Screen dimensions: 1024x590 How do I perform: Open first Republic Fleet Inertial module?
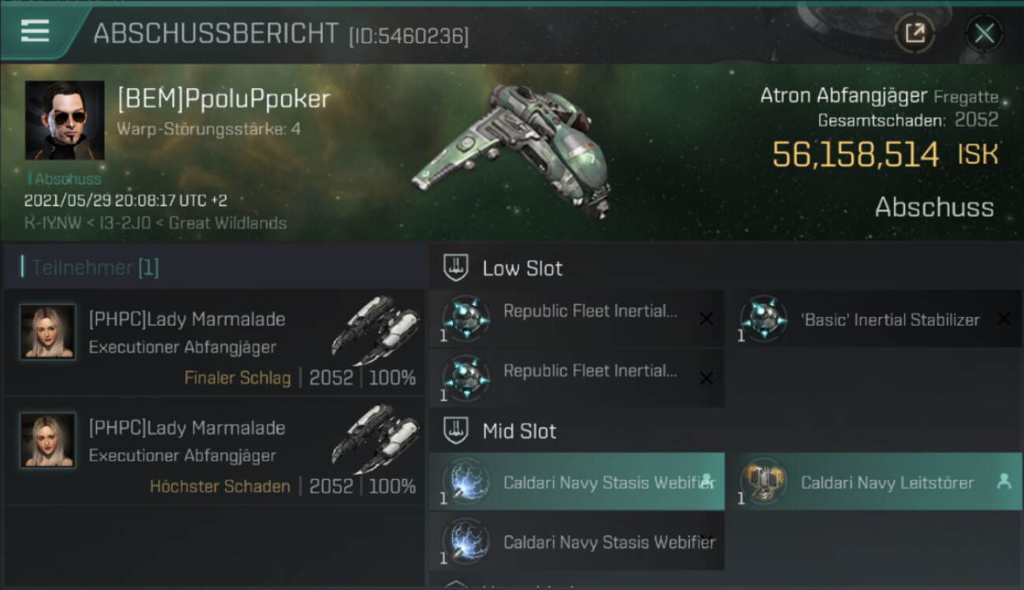coord(577,318)
